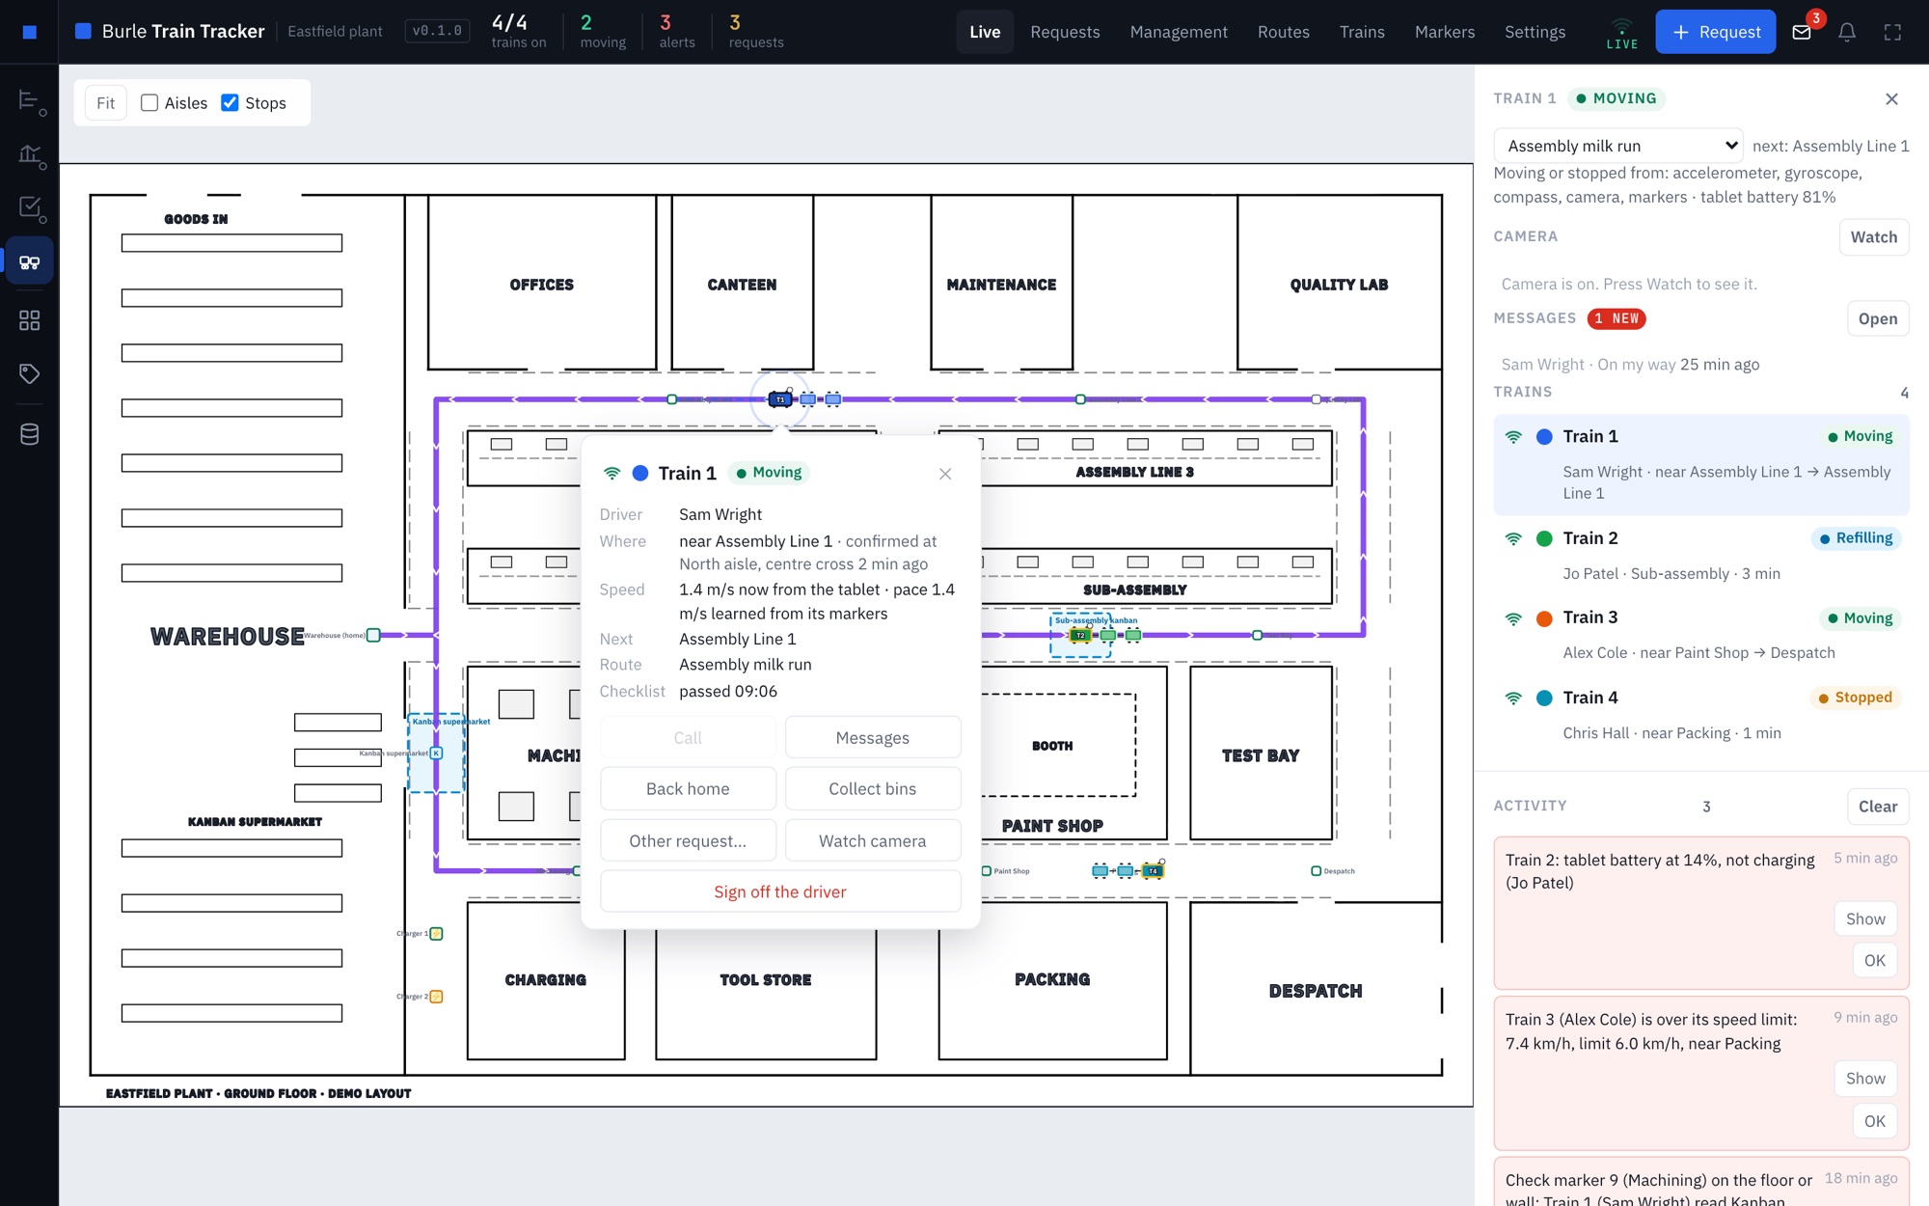Toggle fullscreen view icon

tap(1892, 32)
